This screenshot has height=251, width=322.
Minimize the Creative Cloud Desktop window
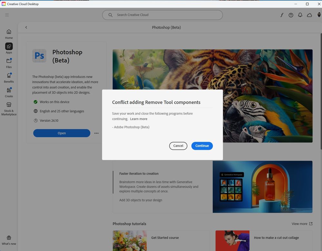click(x=296, y=4)
